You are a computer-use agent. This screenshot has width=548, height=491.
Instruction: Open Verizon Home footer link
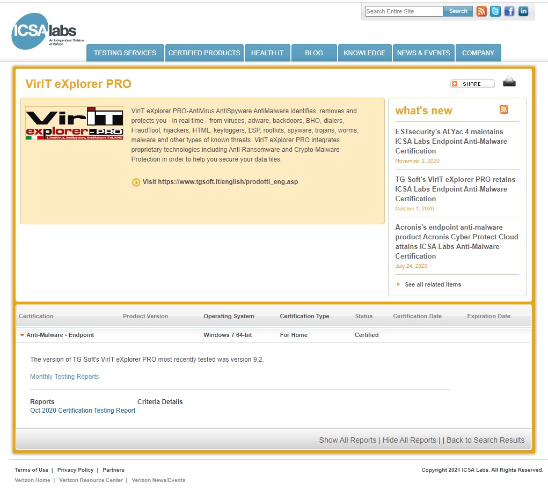[32, 480]
